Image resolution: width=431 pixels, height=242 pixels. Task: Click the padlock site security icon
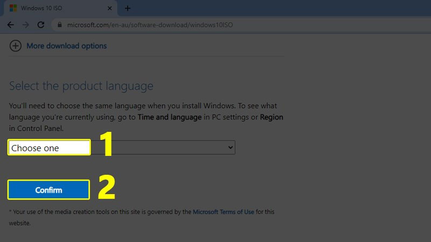(60, 25)
